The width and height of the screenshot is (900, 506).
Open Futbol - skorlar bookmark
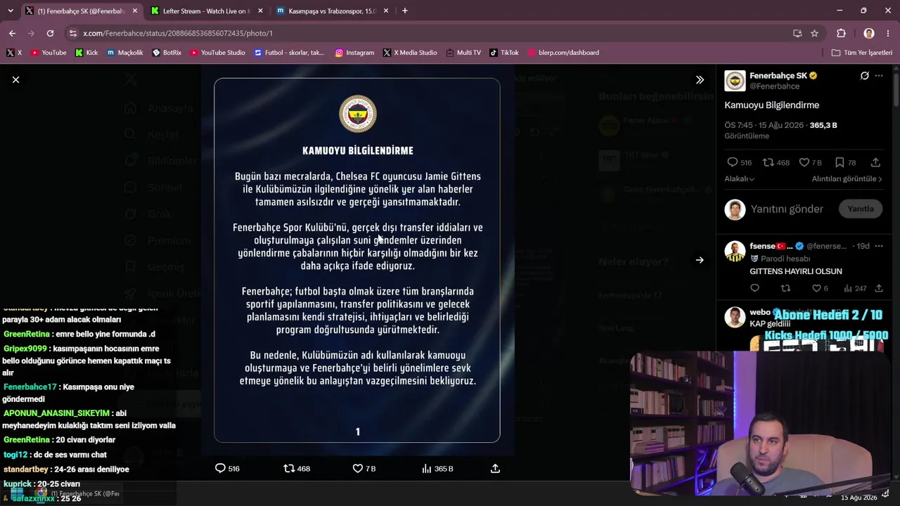click(x=290, y=53)
